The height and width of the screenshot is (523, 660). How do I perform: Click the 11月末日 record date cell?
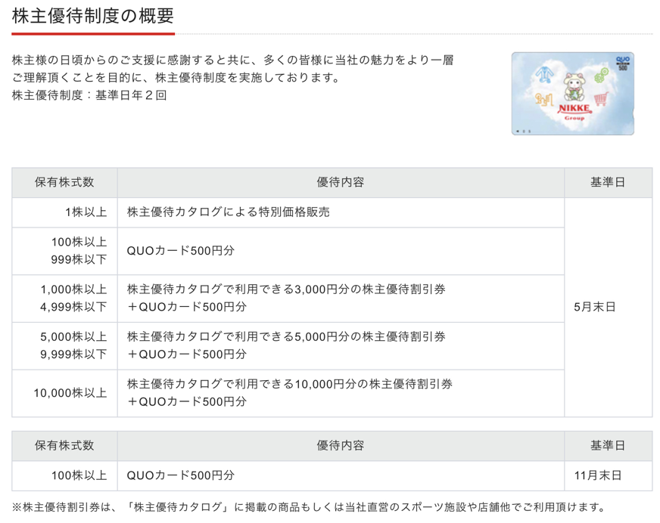(609, 475)
